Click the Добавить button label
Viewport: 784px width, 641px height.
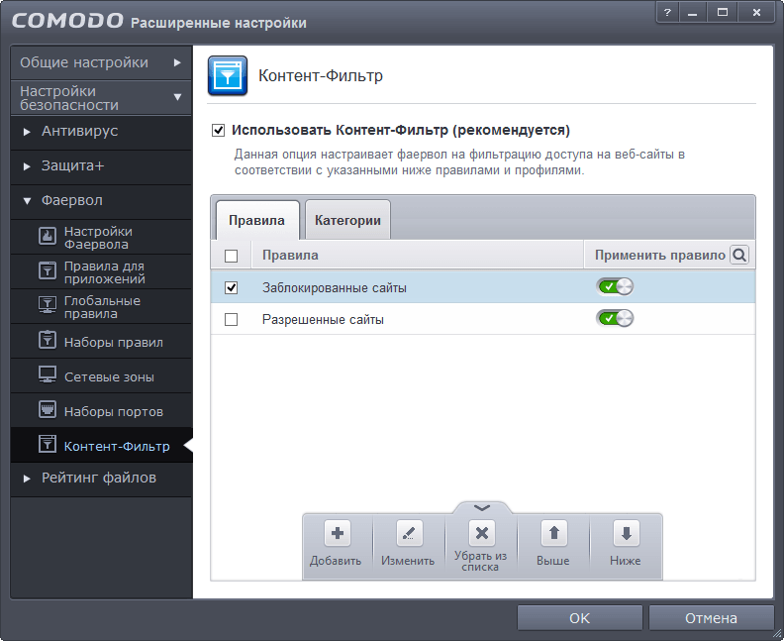pyautogui.click(x=336, y=561)
